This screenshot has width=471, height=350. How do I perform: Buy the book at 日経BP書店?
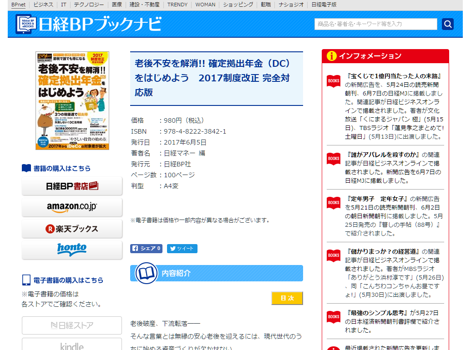72,186
